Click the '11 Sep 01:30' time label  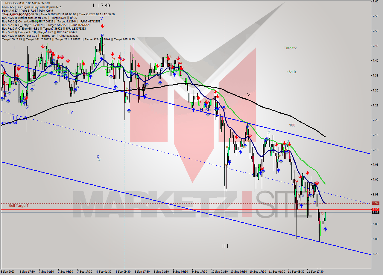(x=276, y=272)
